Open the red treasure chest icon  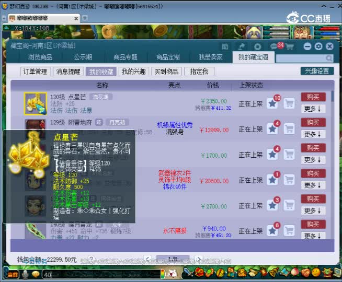click(x=199, y=272)
